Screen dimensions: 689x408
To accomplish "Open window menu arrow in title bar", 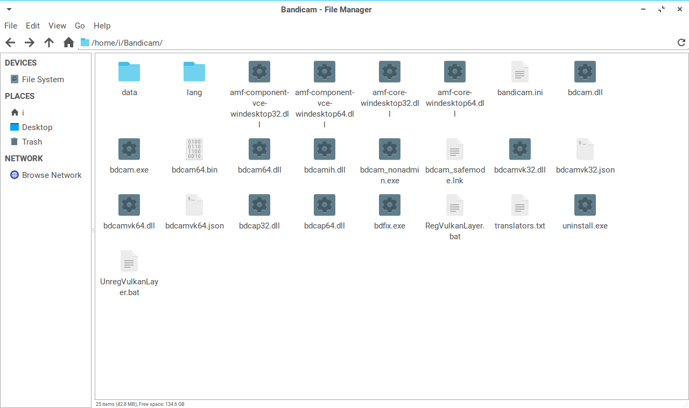I will (x=9, y=9).
